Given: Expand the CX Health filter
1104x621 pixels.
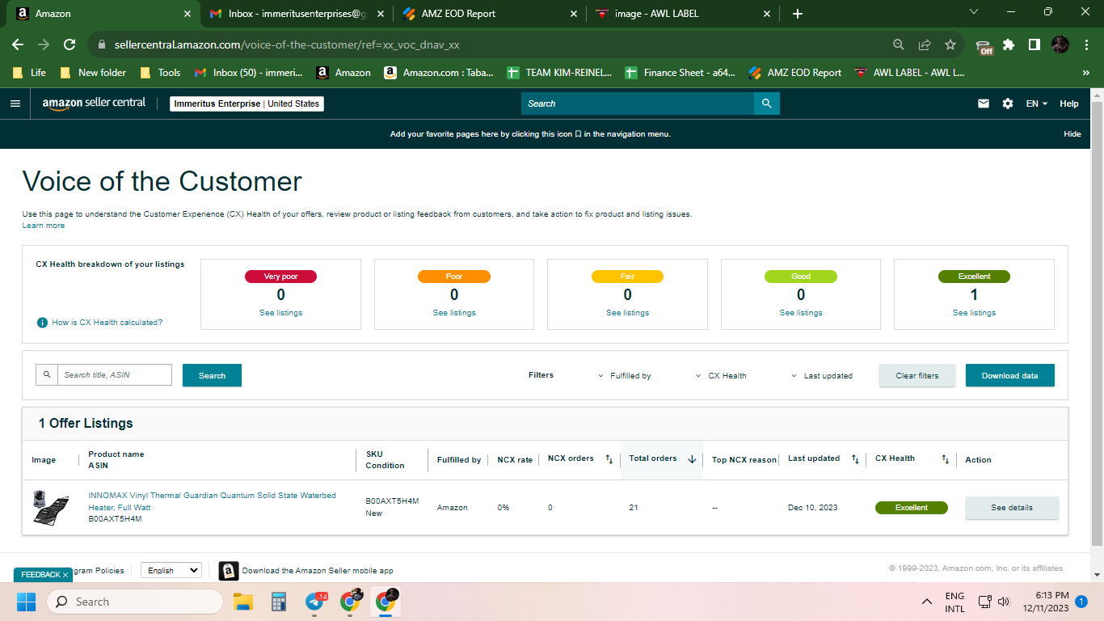Looking at the screenshot, I should (721, 376).
